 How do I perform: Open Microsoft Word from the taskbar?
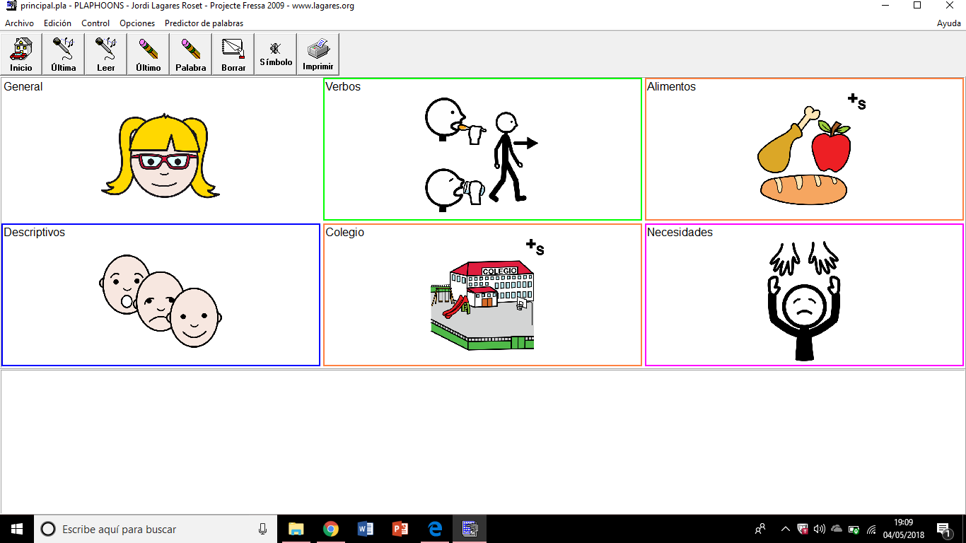click(365, 529)
